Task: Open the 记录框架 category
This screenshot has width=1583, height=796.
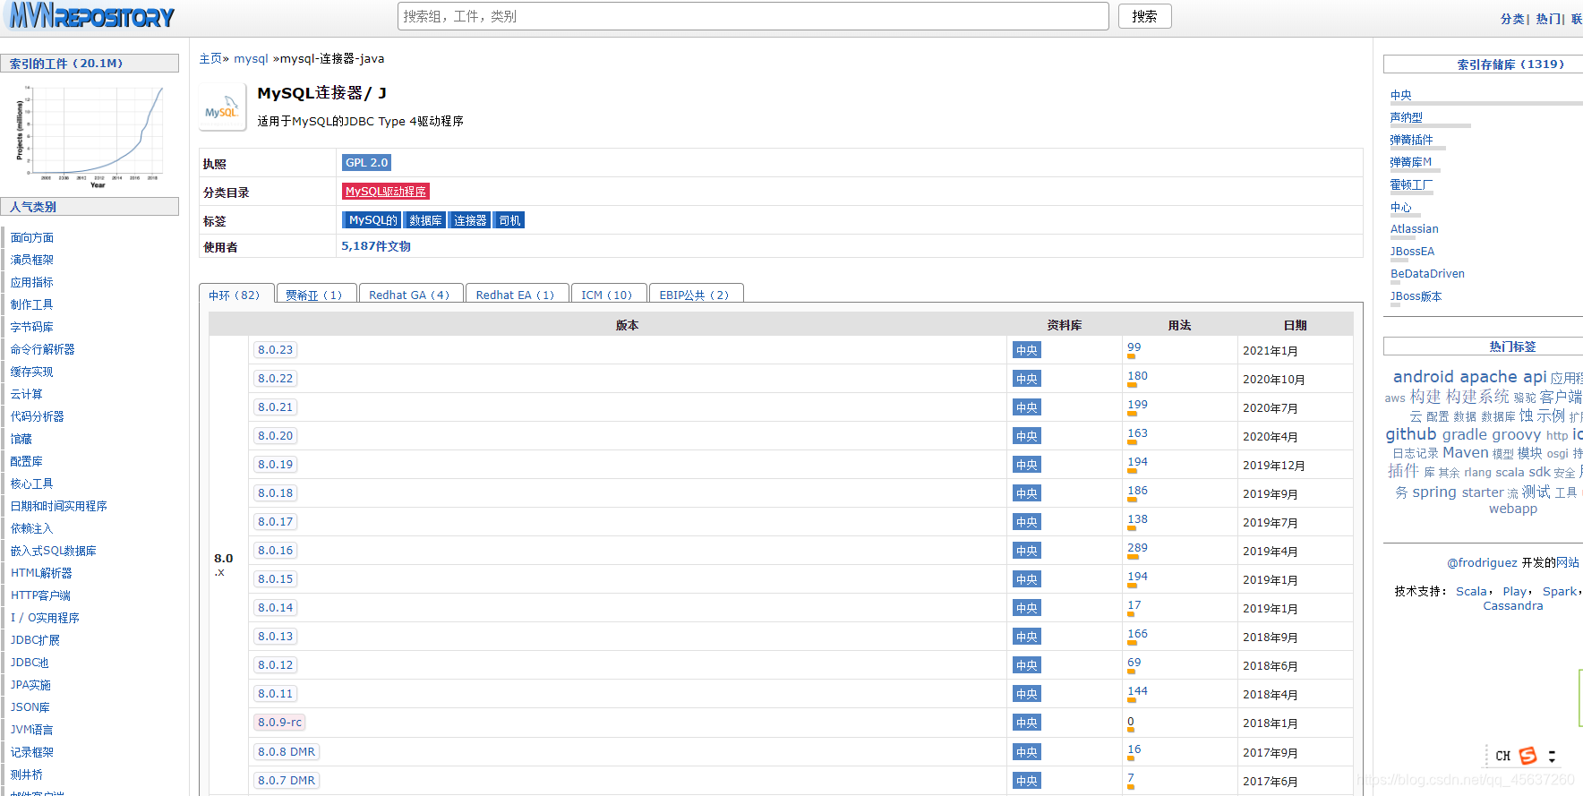Action: 32,752
